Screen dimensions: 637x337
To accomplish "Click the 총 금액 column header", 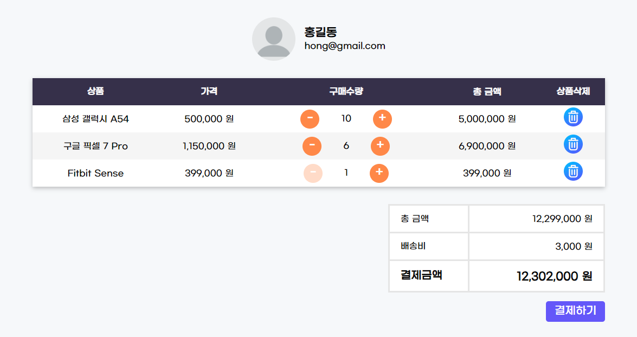I will point(487,92).
